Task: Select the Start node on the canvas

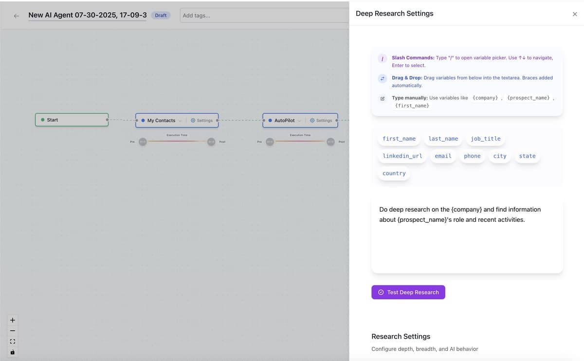Action: (72, 119)
